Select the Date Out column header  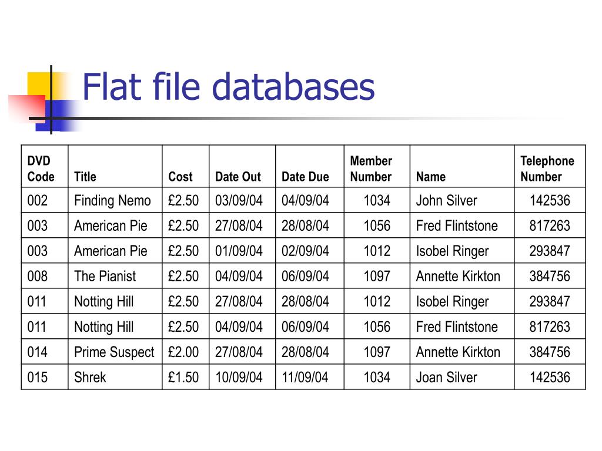tap(242, 166)
